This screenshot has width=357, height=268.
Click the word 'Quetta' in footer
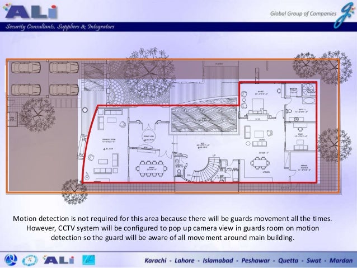(x=288, y=261)
